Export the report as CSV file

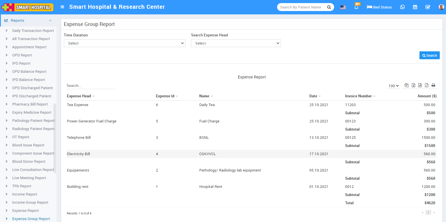coord(420,85)
